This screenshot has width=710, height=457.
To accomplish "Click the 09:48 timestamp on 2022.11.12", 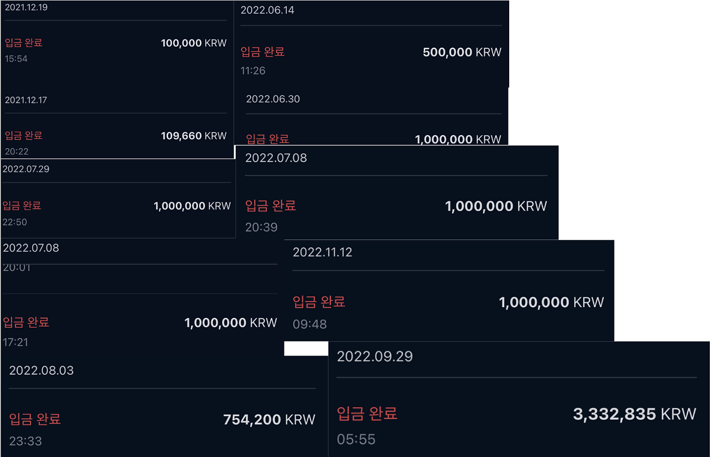I will point(309,324).
